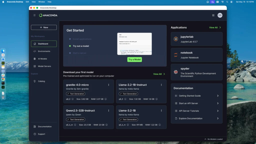Click the jupyterlab application icon
256x144 pixels.
click(x=176, y=39)
